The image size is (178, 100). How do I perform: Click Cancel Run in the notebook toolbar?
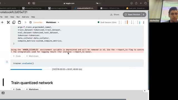(38, 22)
